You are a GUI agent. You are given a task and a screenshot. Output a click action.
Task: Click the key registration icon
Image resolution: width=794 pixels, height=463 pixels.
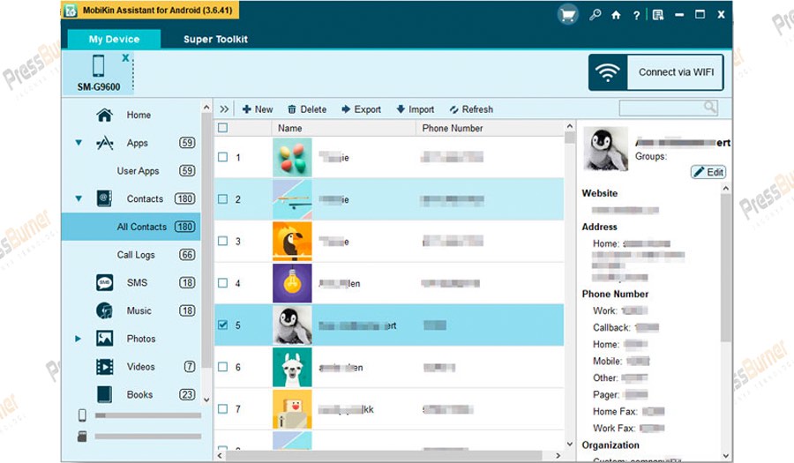click(x=595, y=15)
